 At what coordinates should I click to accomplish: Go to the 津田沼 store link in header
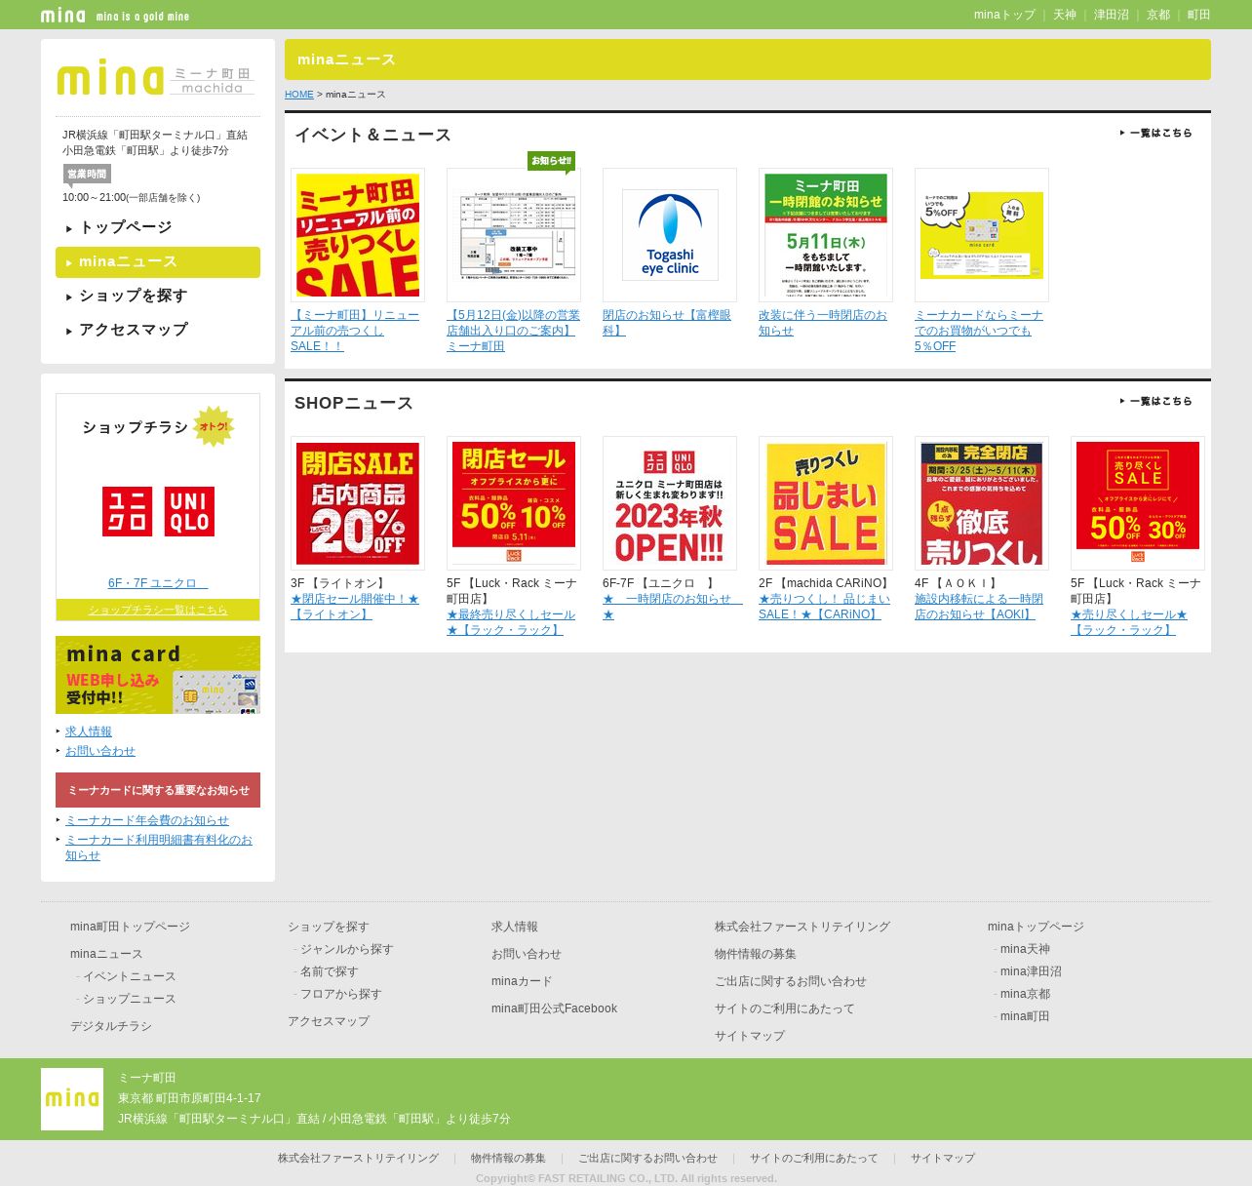tap(1112, 15)
